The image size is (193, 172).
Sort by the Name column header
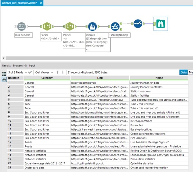click(x=159, y=78)
